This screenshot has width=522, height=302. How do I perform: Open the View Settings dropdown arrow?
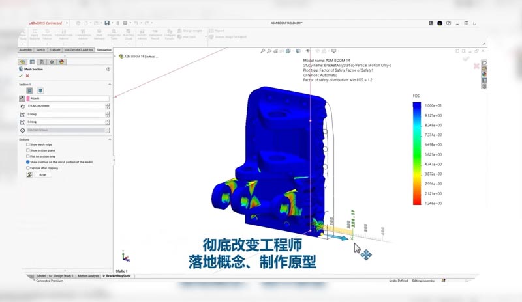339,51
